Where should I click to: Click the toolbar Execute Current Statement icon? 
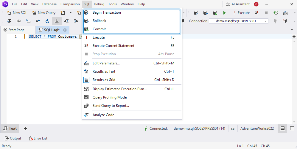256,13
